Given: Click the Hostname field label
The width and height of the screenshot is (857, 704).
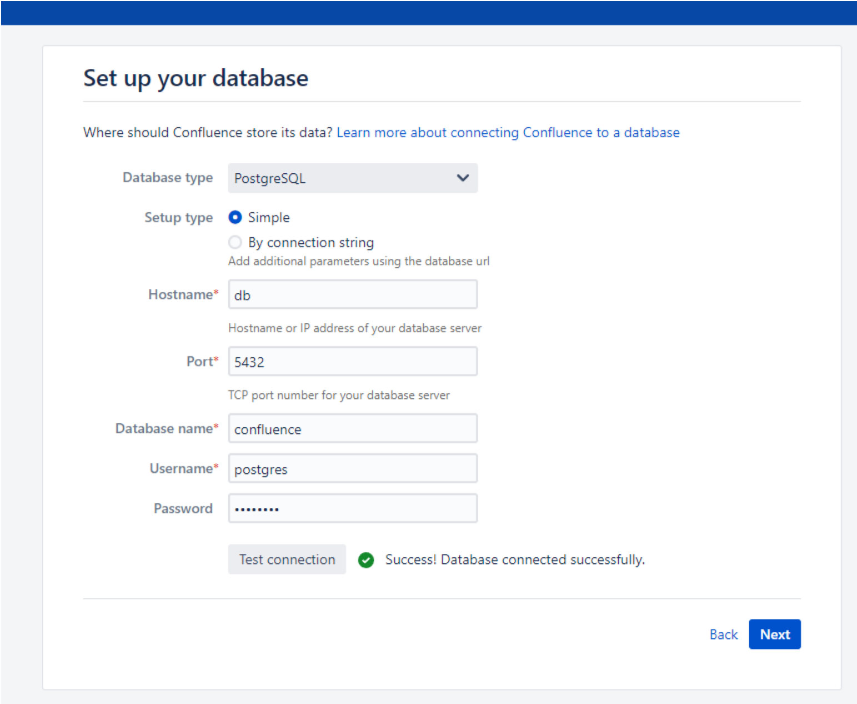Looking at the screenshot, I should point(181,294).
